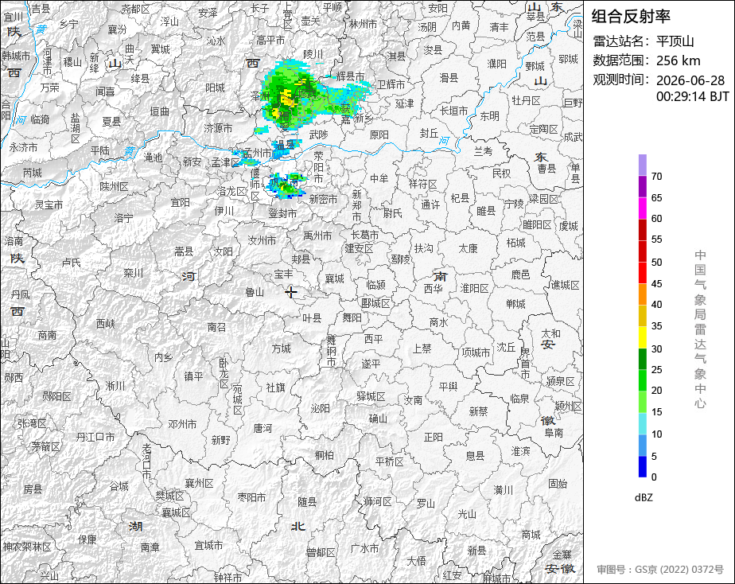Click the legend value 45

(x=657, y=283)
